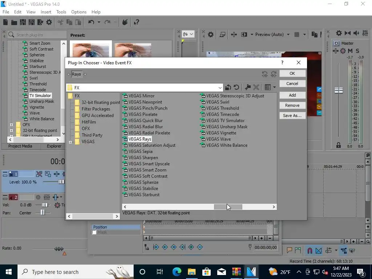Open Video Output FX in preview toolbar

tap(234, 35)
